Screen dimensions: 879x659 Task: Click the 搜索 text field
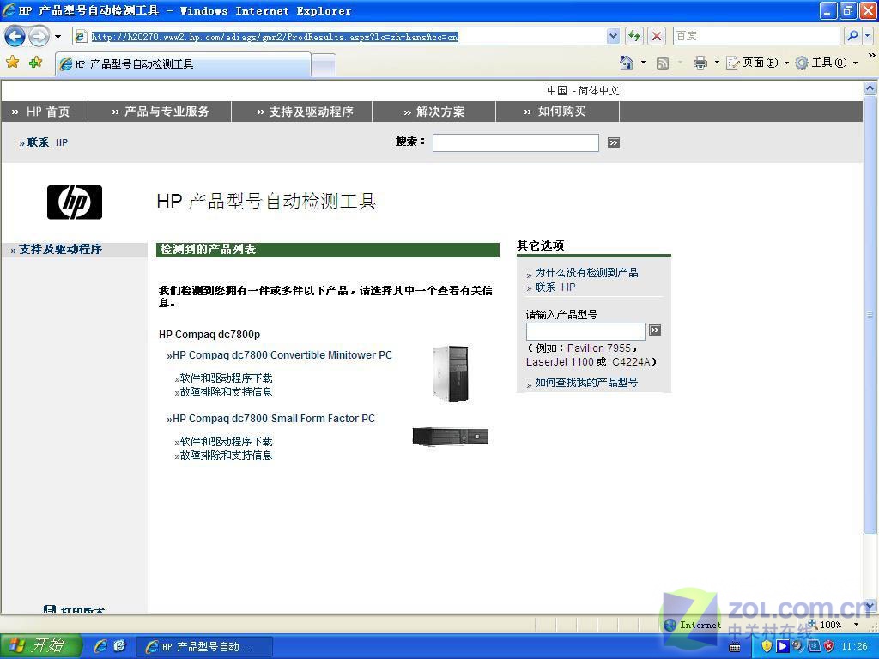click(x=515, y=142)
